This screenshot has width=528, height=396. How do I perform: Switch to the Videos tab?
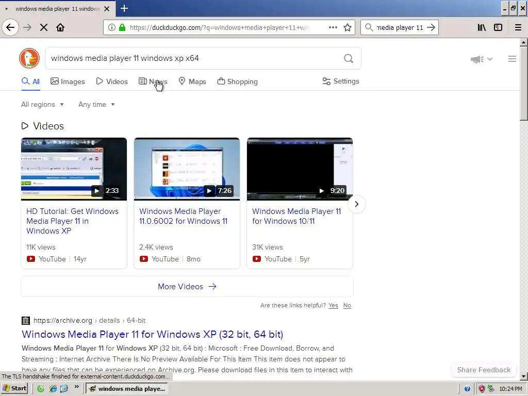coord(112,81)
